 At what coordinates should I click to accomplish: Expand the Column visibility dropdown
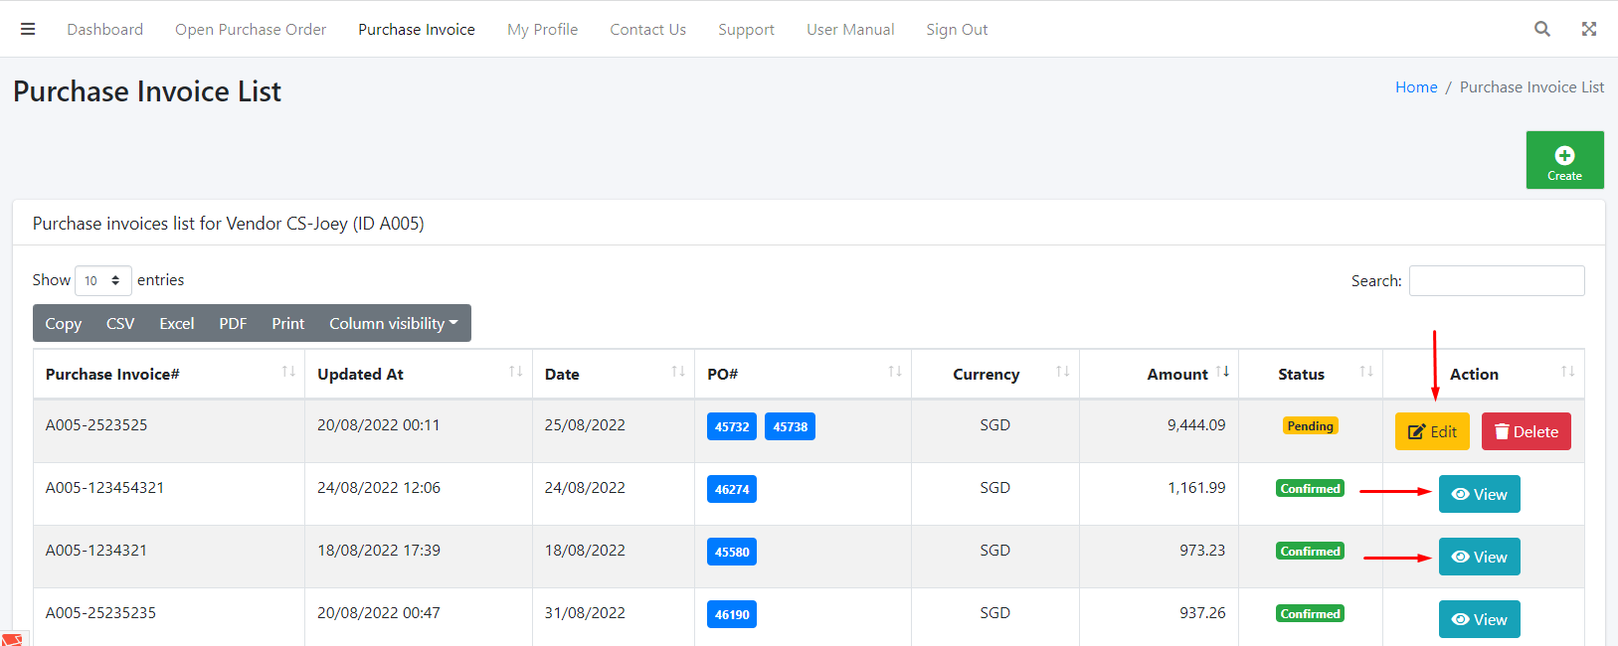click(x=393, y=323)
